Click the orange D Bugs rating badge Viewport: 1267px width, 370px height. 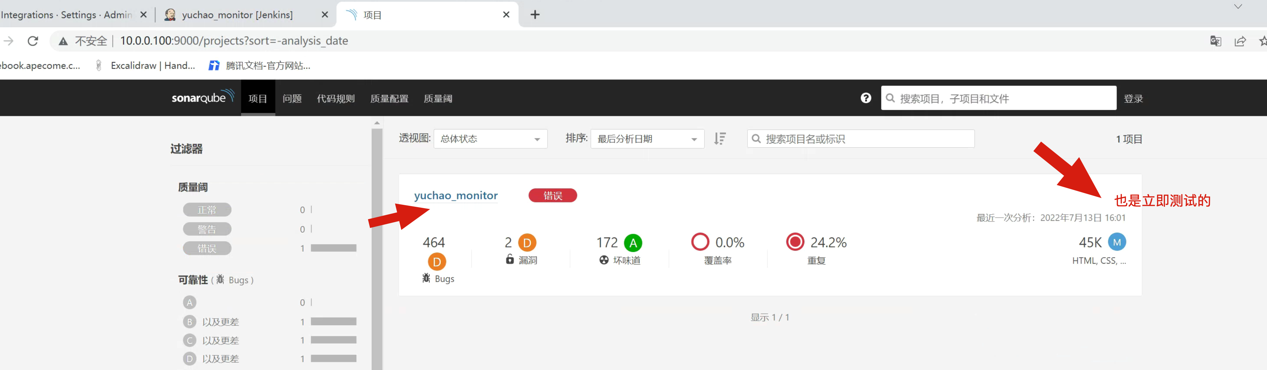(x=436, y=262)
